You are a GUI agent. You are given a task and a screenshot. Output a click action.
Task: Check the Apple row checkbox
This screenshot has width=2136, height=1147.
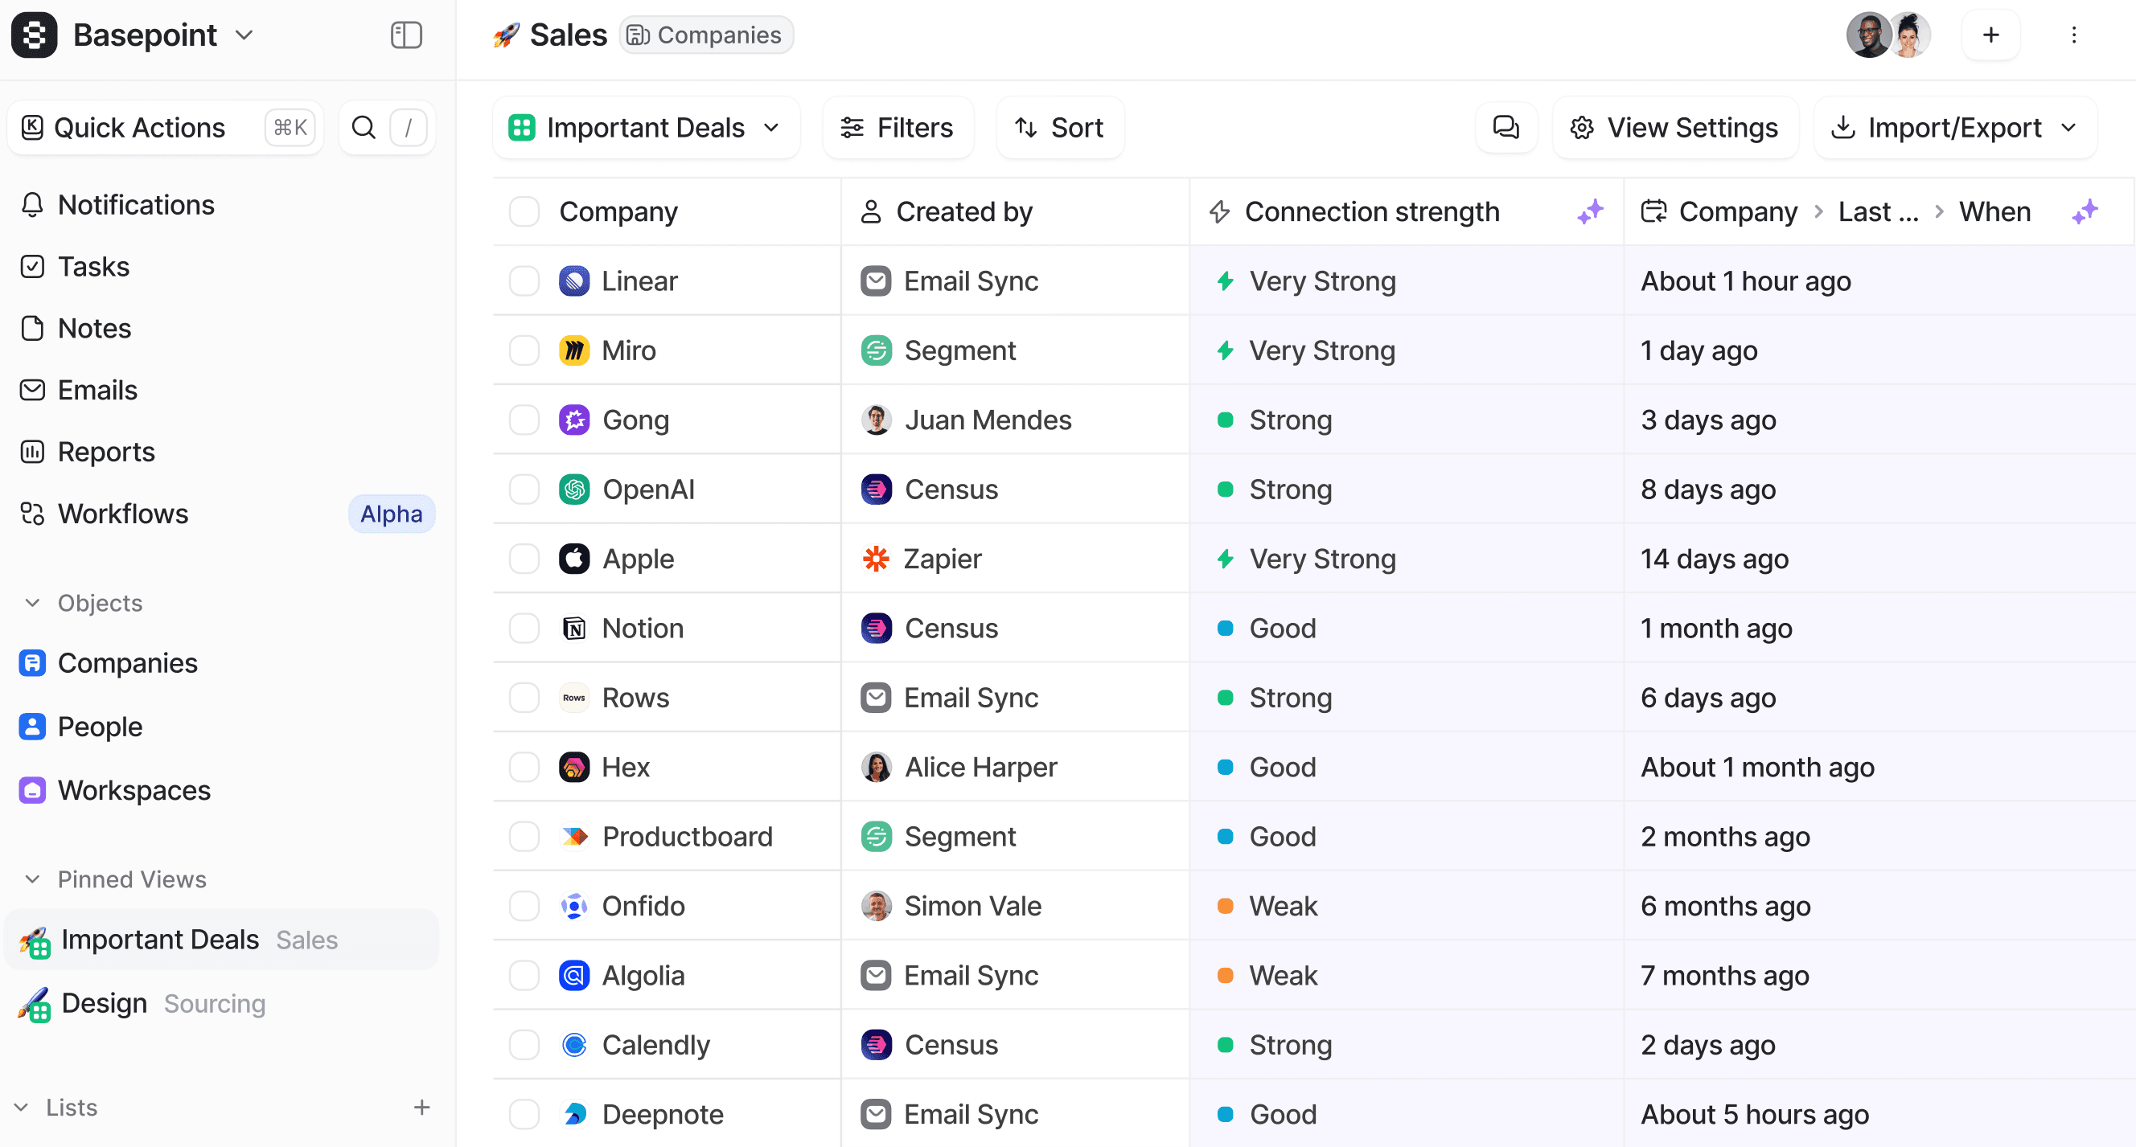pos(524,558)
